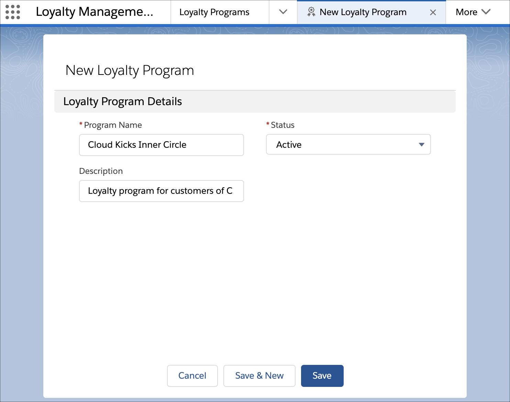Open the Loyalty Management app title

point(95,12)
